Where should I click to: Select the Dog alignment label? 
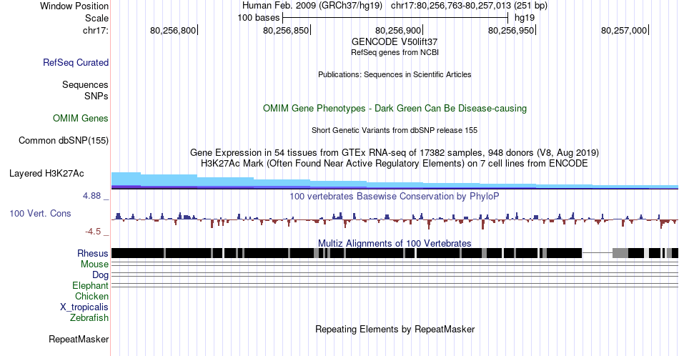(x=100, y=275)
